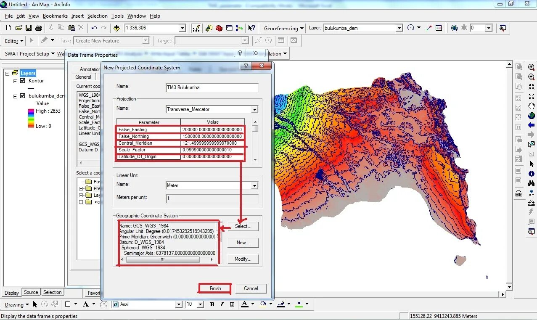Image resolution: width=537 pixels, height=320 pixels.
Task: Click the False_Easting value cell
Action: [x=212, y=130]
